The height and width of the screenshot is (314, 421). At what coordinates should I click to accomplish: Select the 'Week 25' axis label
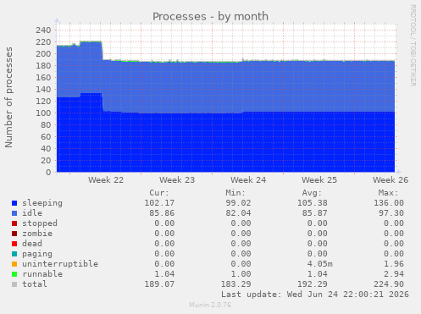coord(319,180)
